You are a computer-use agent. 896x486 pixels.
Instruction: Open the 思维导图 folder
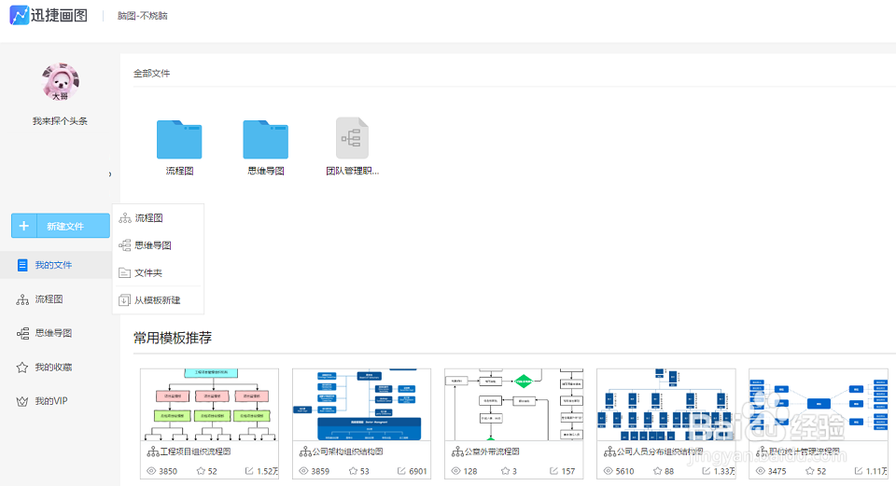(x=266, y=139)
